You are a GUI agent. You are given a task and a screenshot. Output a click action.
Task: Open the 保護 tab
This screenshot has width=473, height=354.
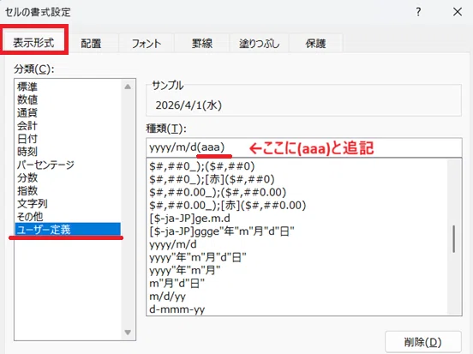(x=315, y=43)
